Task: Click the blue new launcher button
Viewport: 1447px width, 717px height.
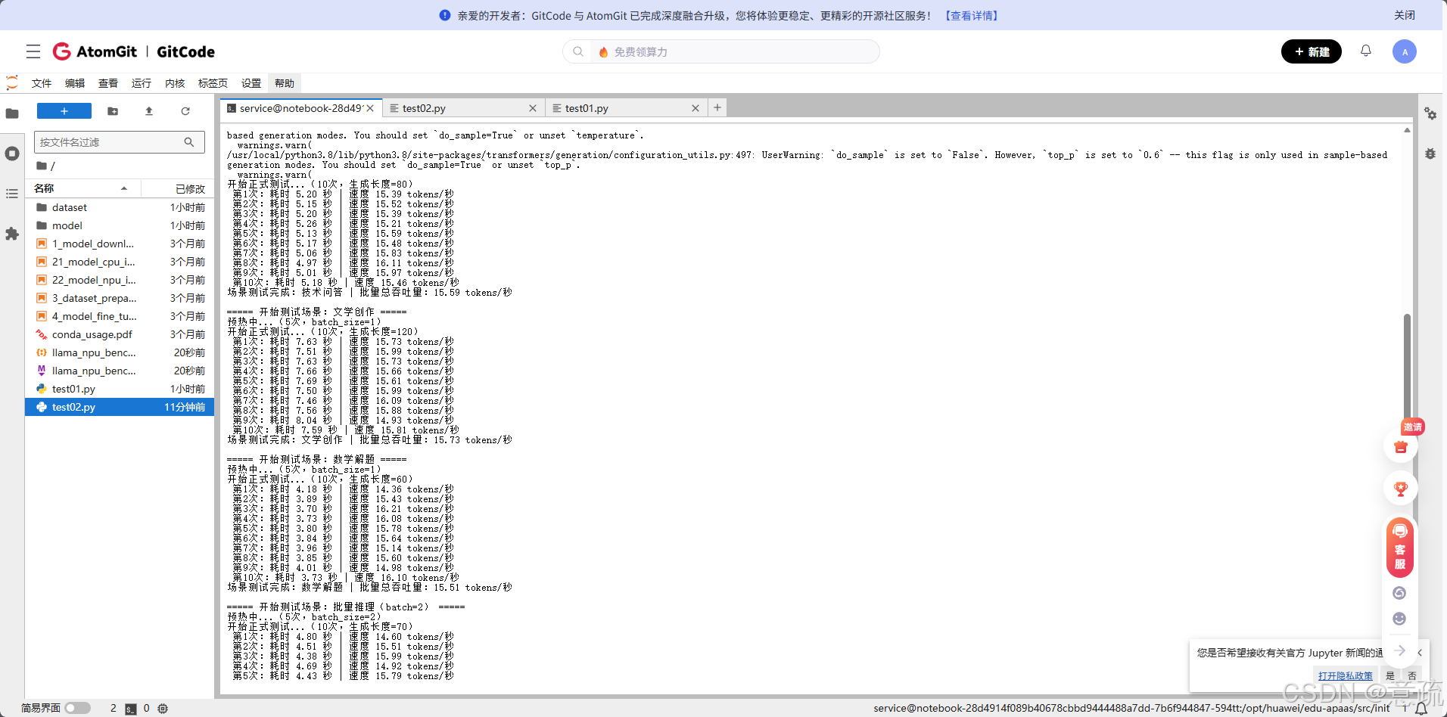Action: (64, 111)
